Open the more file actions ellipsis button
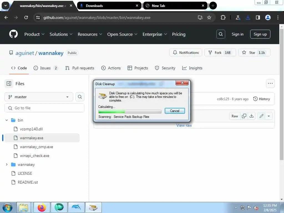This screenshot has height=213, width=284. pyautogui.click(x=270, y=83)
